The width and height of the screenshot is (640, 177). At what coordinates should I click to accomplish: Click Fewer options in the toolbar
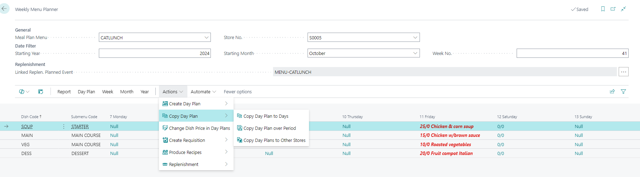(x=238, y=92)
